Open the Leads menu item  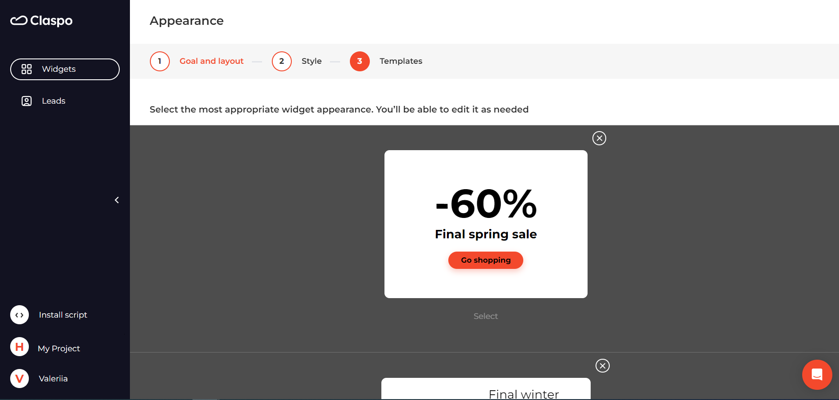tap(54, 101)
